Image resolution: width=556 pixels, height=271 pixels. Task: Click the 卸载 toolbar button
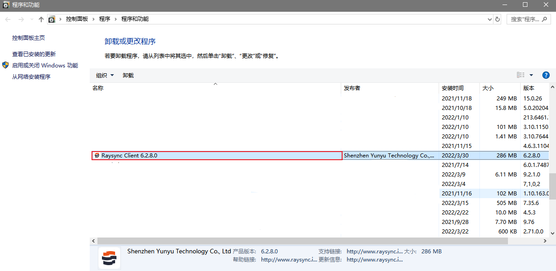tap(128, 75)
